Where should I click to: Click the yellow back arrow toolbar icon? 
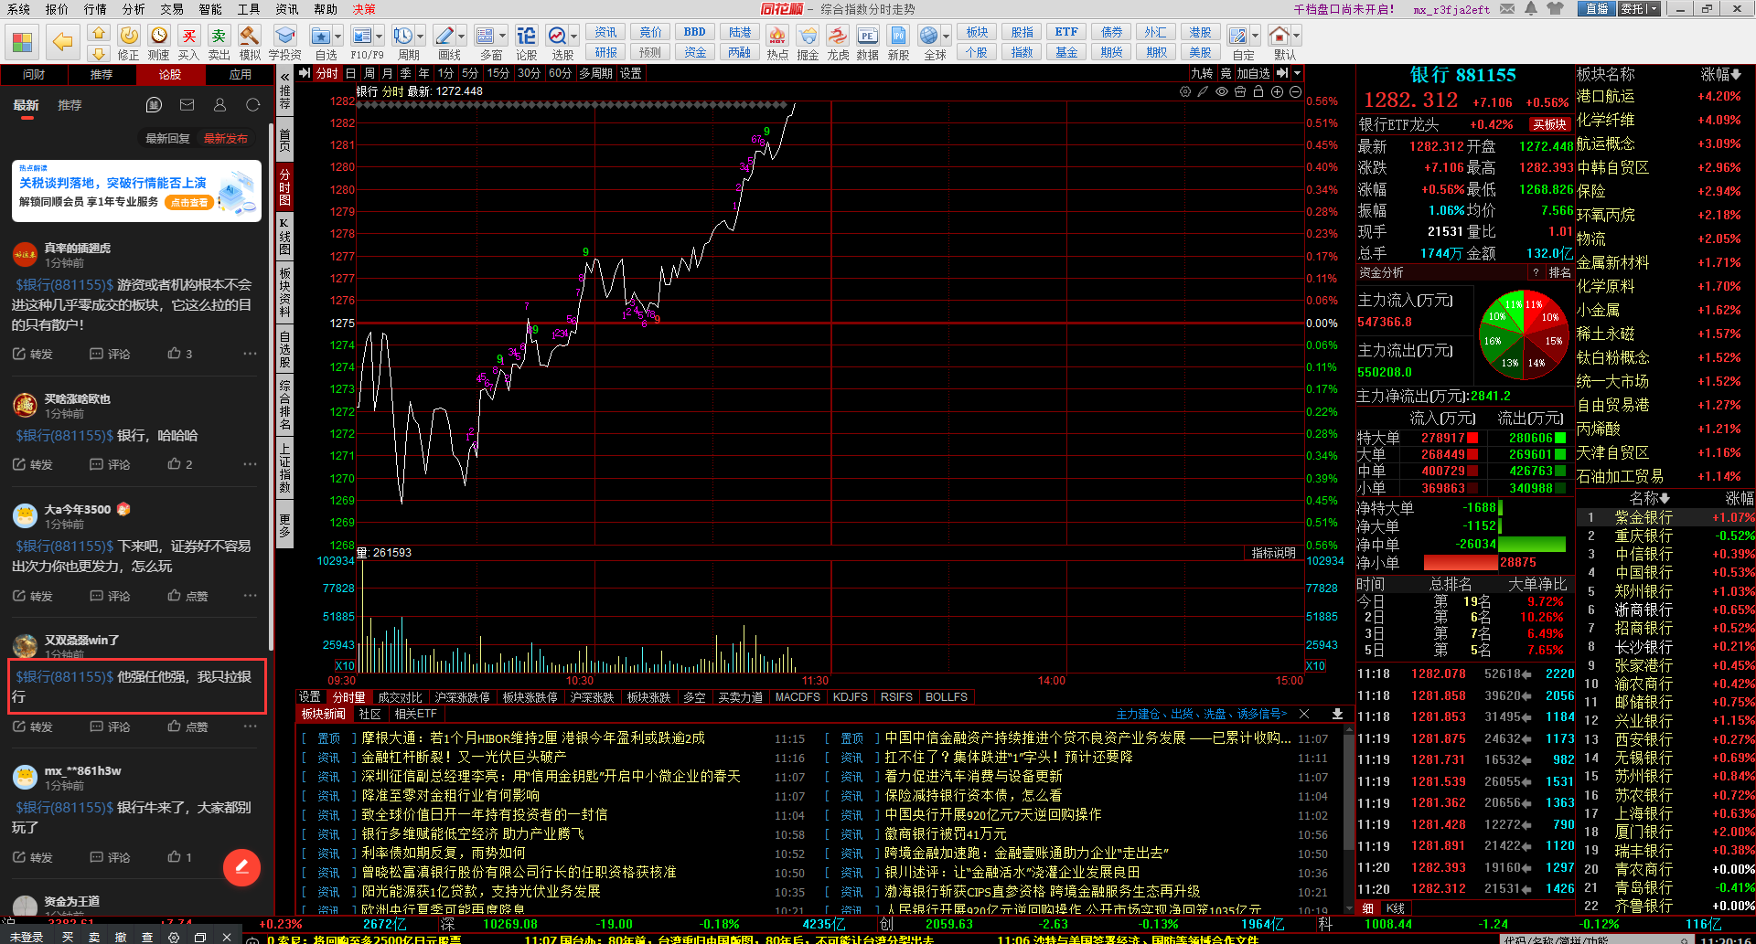(x=62, y=40)
